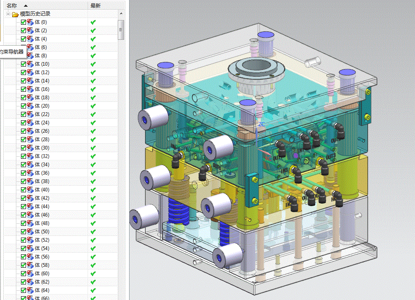
Task: Select the row labeled 体 (8)
Action: [61, 56]
